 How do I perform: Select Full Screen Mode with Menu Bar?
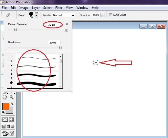tap(8, 127)
